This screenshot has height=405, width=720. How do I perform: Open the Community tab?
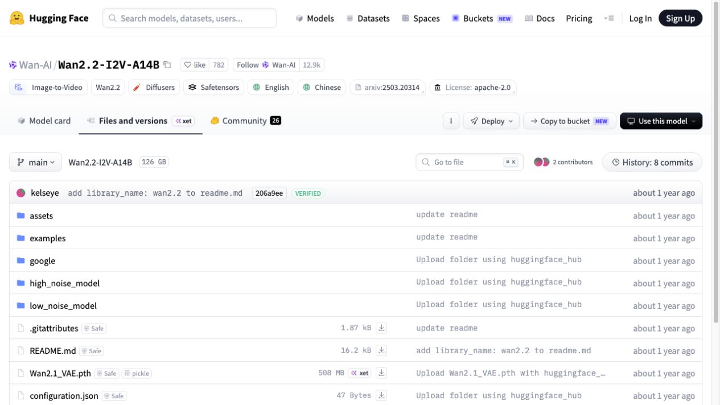click(x=246, y=121)
